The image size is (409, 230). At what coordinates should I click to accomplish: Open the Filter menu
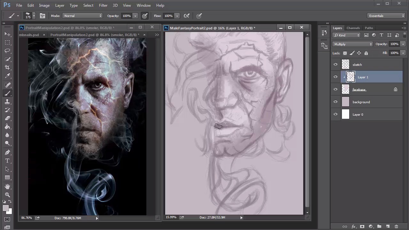103,5
